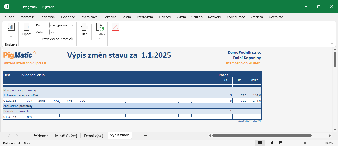Switch to the Měsíční vývoj sheet
The width and height of the screenshot is (338, 146).
(66, 136)
